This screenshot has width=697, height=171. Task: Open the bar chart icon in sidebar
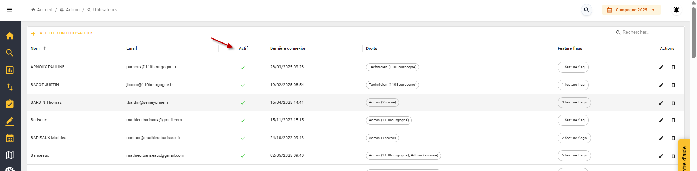click(10, 70)
